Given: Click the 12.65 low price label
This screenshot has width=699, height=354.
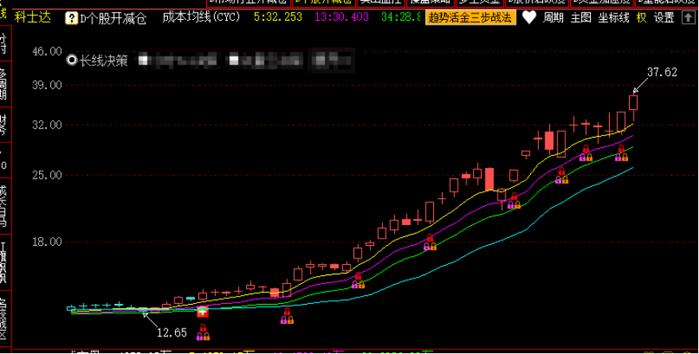Looking at the screenshot, I should click(172, 333).
